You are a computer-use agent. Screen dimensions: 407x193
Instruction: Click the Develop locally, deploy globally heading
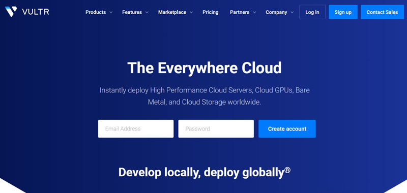click(x=205, y=172)
